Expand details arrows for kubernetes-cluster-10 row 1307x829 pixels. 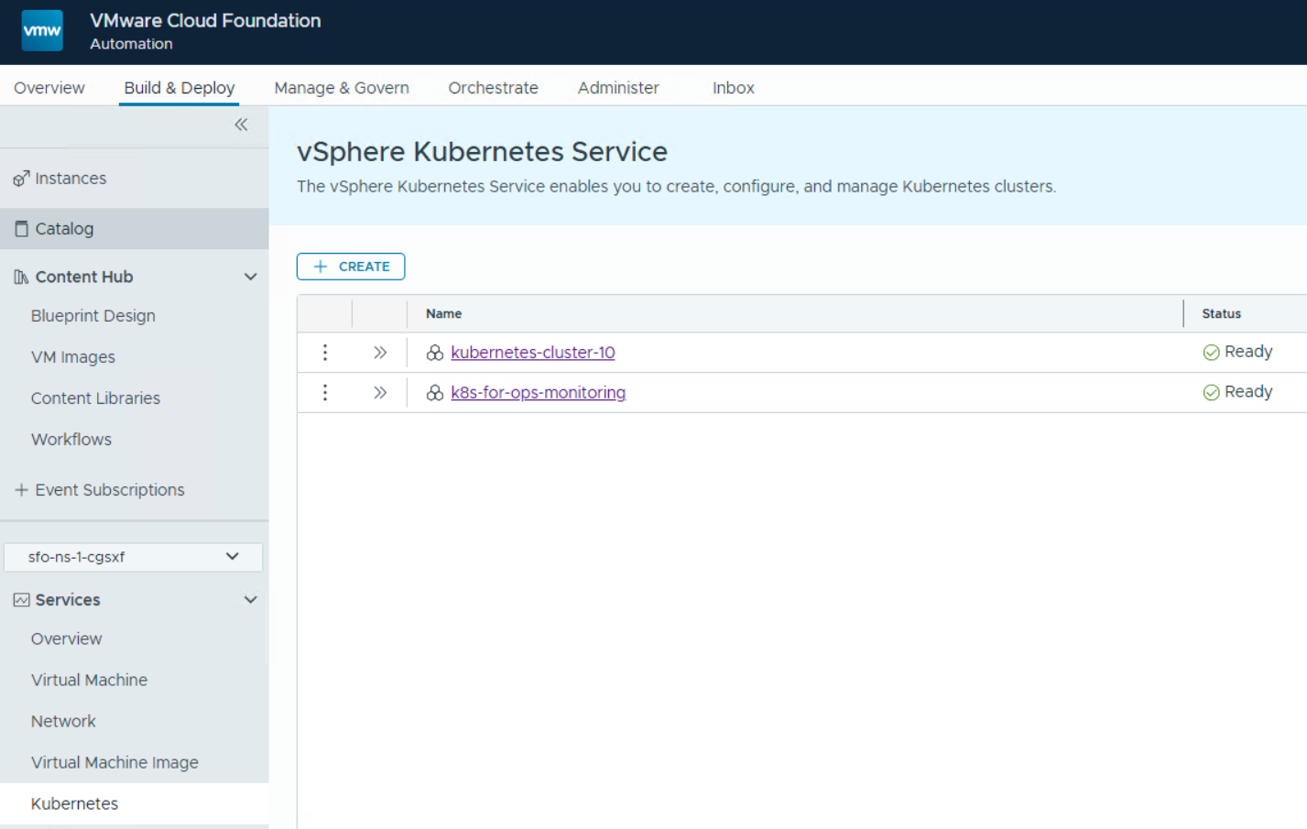pos(380,353)
